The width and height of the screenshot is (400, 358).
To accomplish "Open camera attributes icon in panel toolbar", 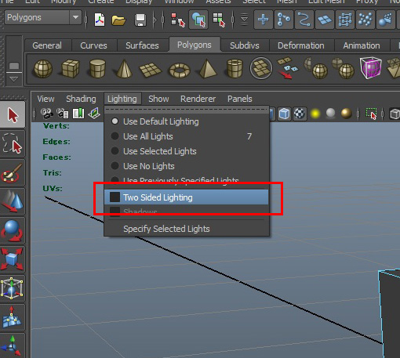I will 63,114.
